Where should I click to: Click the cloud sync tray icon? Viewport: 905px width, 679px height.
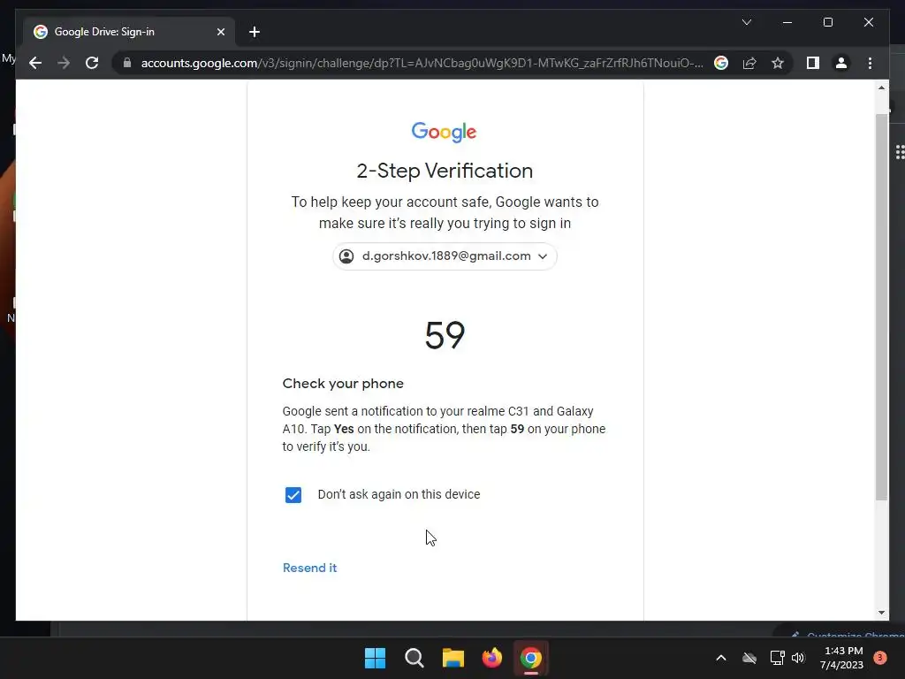[x=749, y=658]
